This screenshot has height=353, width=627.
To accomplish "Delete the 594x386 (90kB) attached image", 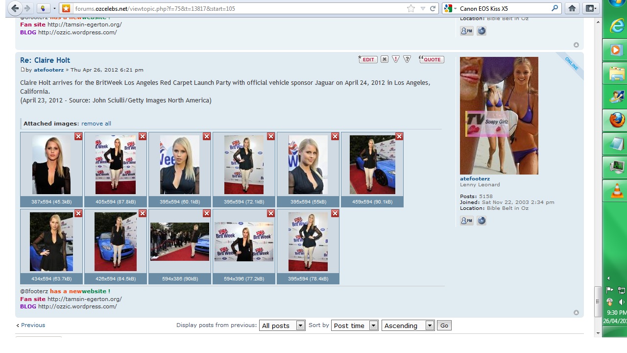I will pyautogui.click(x=207, y=213).
